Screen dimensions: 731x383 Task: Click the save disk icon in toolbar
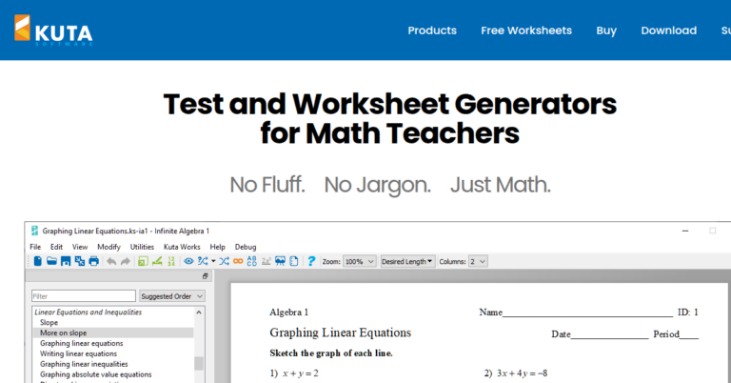tap(66, 261)
